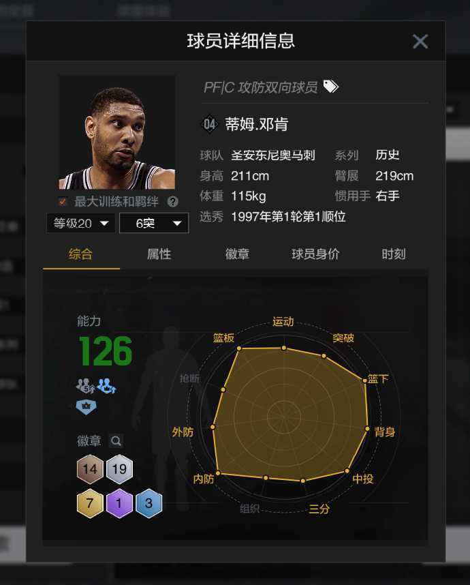Click the question mark help icon
Screen dimensions: 470x585
click(x=172, y=202)
